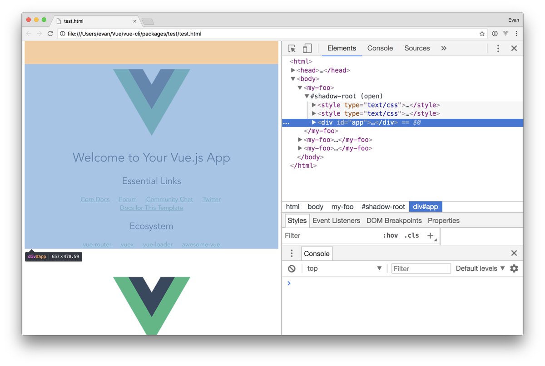The image size is (545, 366).
Task: Collapse the body element node
Action: 293,79
